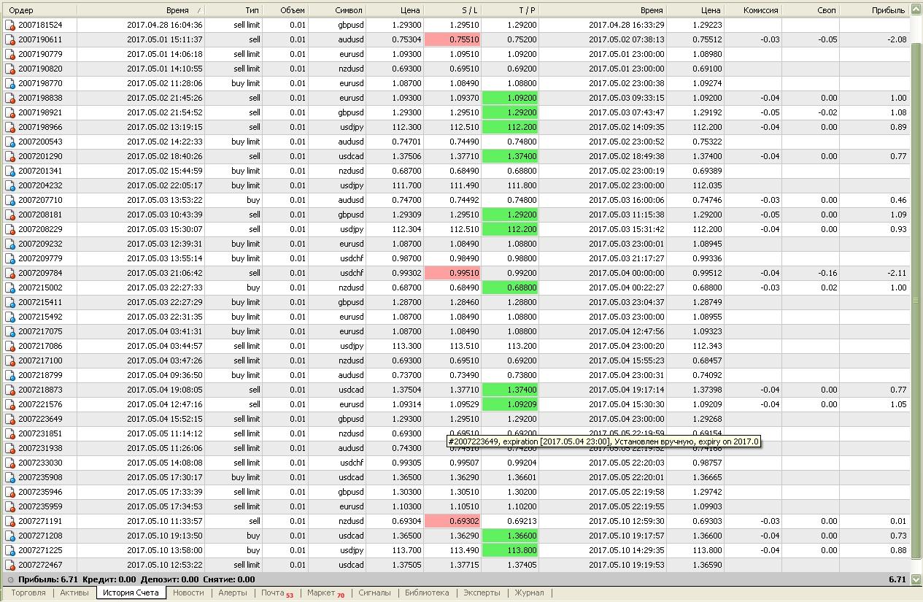Click order icon next to 2007198838
923x602 pixels.
(10, 98)
